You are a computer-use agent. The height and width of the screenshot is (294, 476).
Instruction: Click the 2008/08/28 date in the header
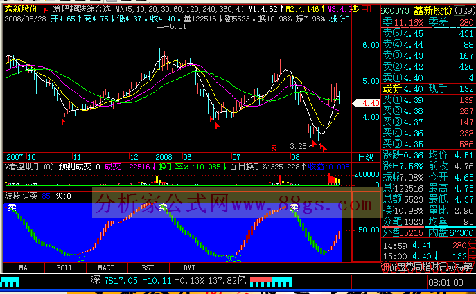[25, 19]
